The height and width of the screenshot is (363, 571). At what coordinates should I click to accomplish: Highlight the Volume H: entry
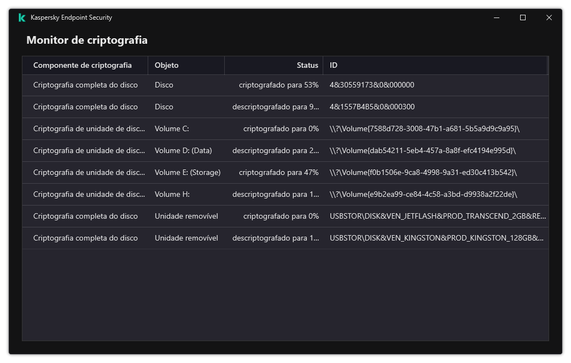[x=172, y=194]
